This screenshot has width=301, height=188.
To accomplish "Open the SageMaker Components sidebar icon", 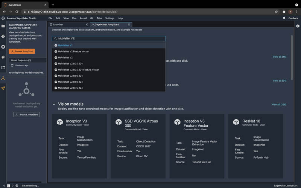I will tap(3, 88).
